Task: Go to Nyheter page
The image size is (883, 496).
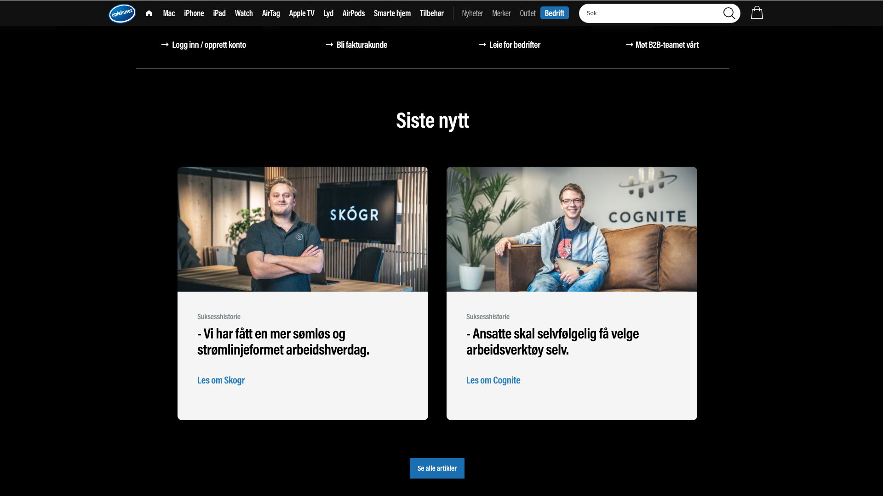Action: pos(472,13)
